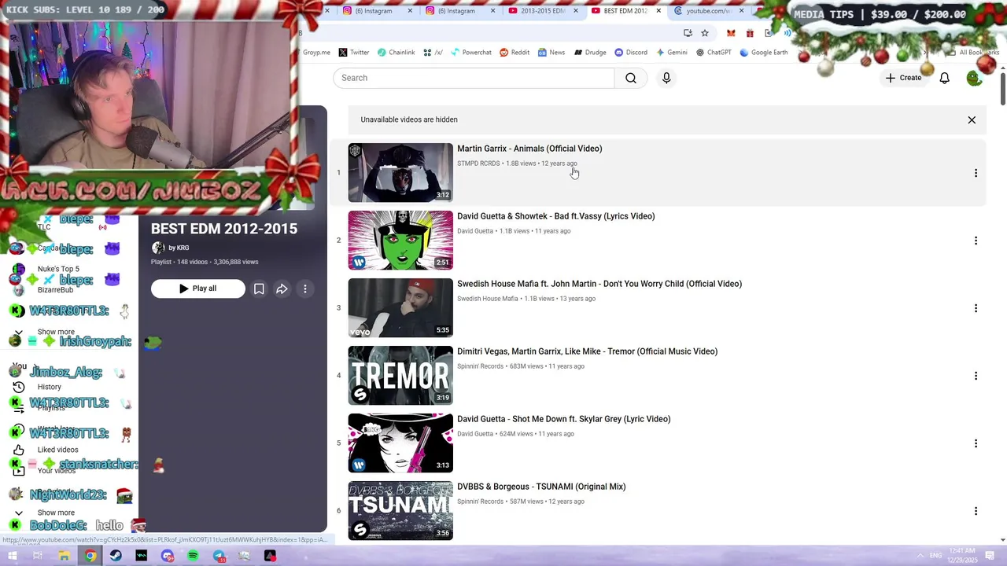This screenshot has width=1007, height=566.
Task: Play the Shot Me Down thumbnail
Action: [x=400, y=443]
